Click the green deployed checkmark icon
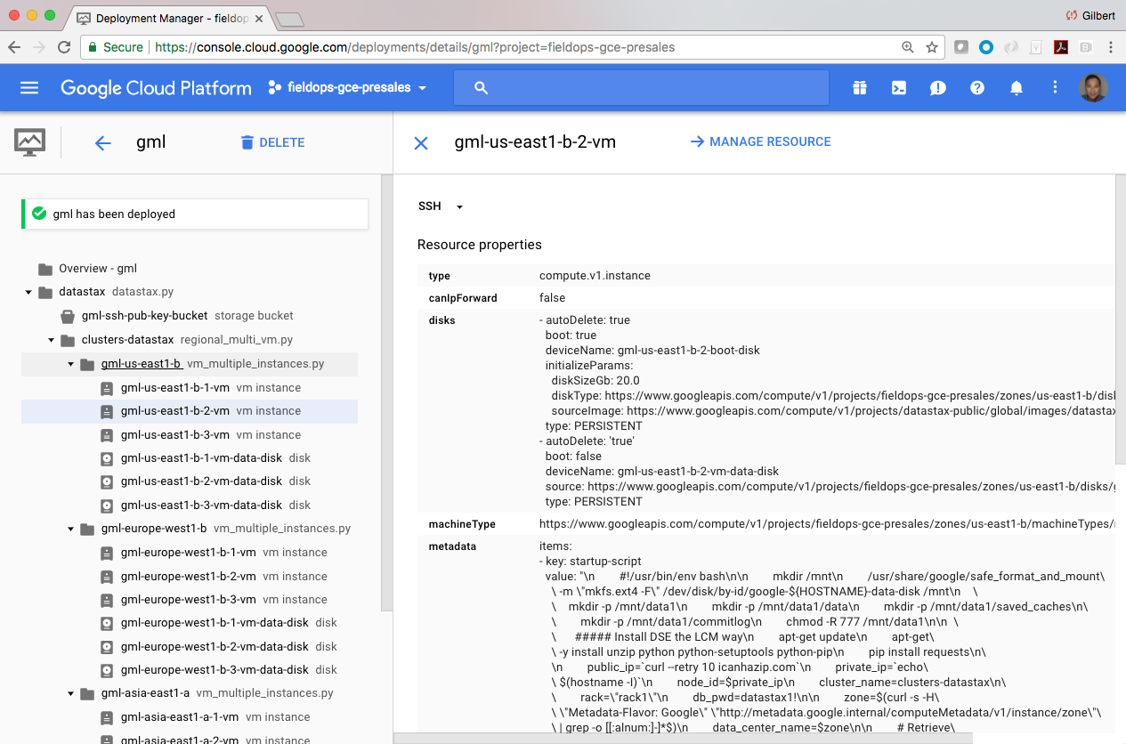The height and width of the screenshot is (744, 1126). coord(39,214)
